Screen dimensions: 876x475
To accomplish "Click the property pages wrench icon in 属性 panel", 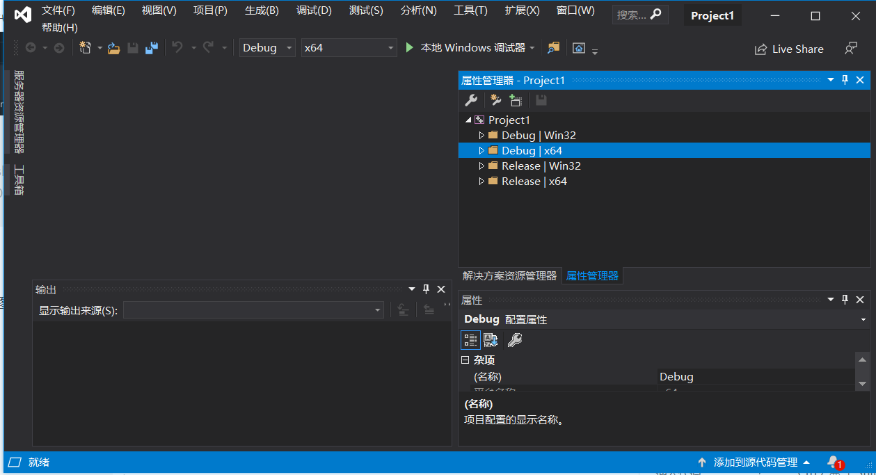I will coord(515,340).
